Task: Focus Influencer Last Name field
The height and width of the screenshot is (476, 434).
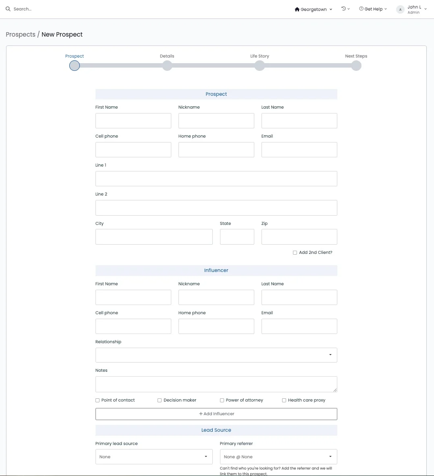Action: point(299,297)
